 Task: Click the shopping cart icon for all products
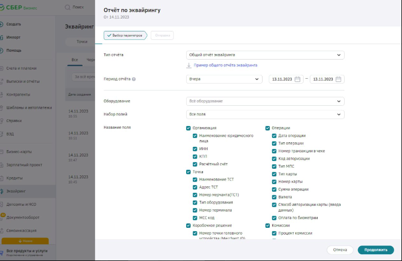click(1, 253)
